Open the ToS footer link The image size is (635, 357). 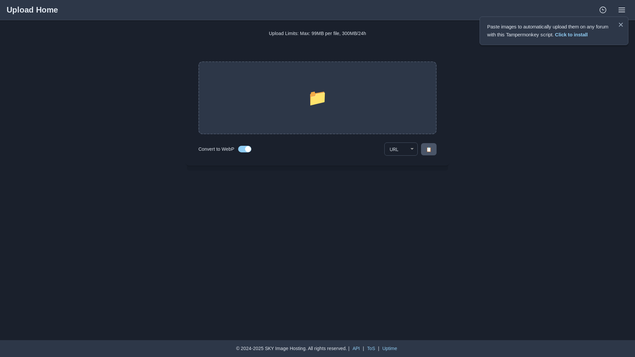point(371,348)
